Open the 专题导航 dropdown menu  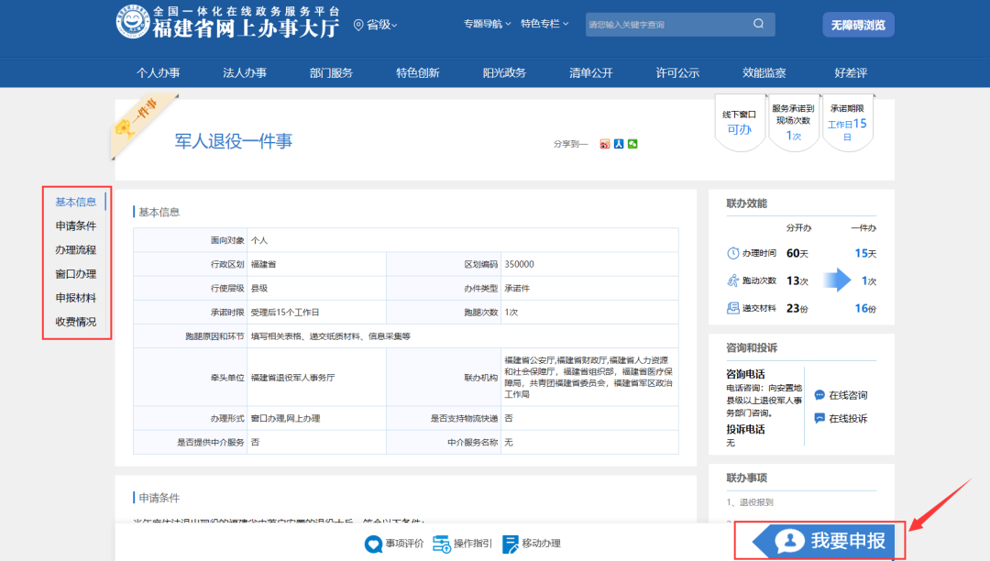tap(487, 24)
